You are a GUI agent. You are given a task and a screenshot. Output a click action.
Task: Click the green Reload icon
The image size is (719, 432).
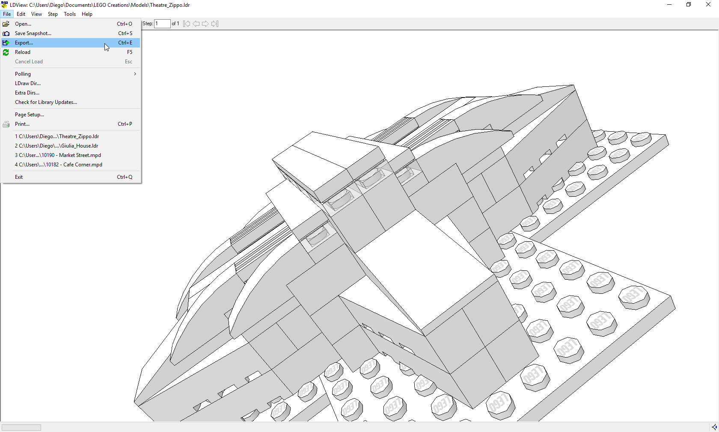(x=6, y=52)
